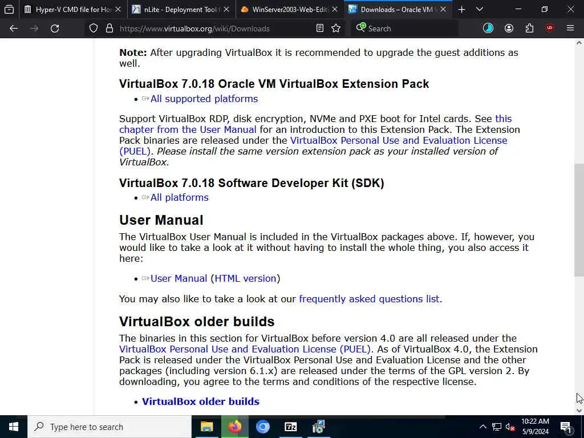Open the blue circle browser taskbar icon
584x438 pixels.
(x=262, y=427)
